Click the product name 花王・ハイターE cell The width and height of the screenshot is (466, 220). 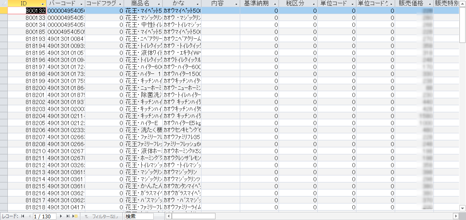tap(143, 123)
